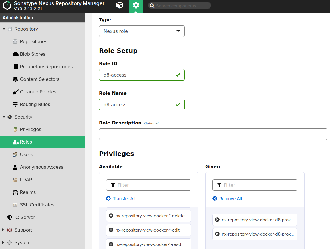This screenshot has height=249, width=330.
Task: Open the Cleanup Policies page
Action: [36, 92]
